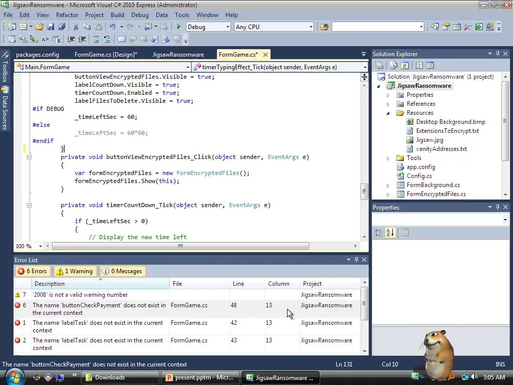This screenshot has width=513, height=385.
Task: Toggle a bookmark on the current line
Action: [121, 40]
